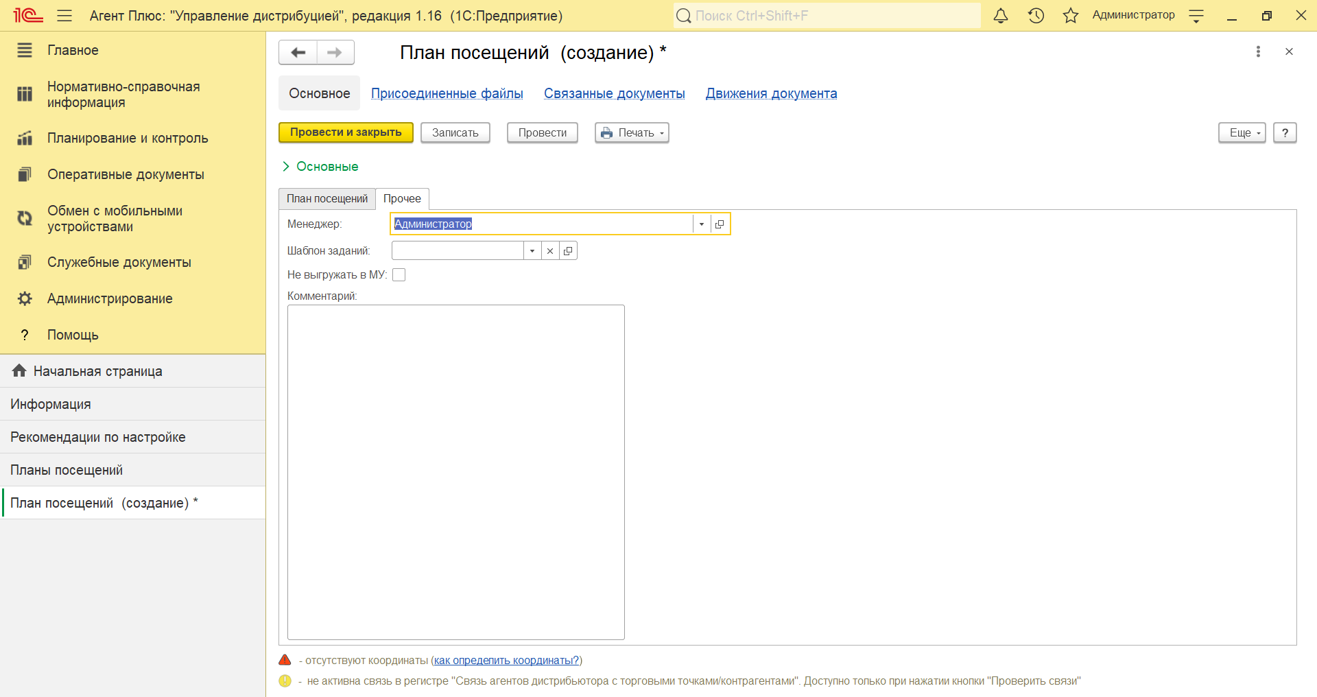
Task: Select План посещений (создание) window entry
Action: [x=132, y=503]
